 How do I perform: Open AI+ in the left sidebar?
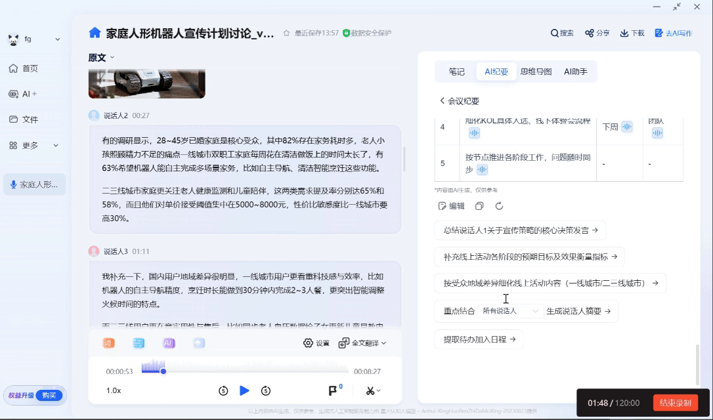coord(24,94)
